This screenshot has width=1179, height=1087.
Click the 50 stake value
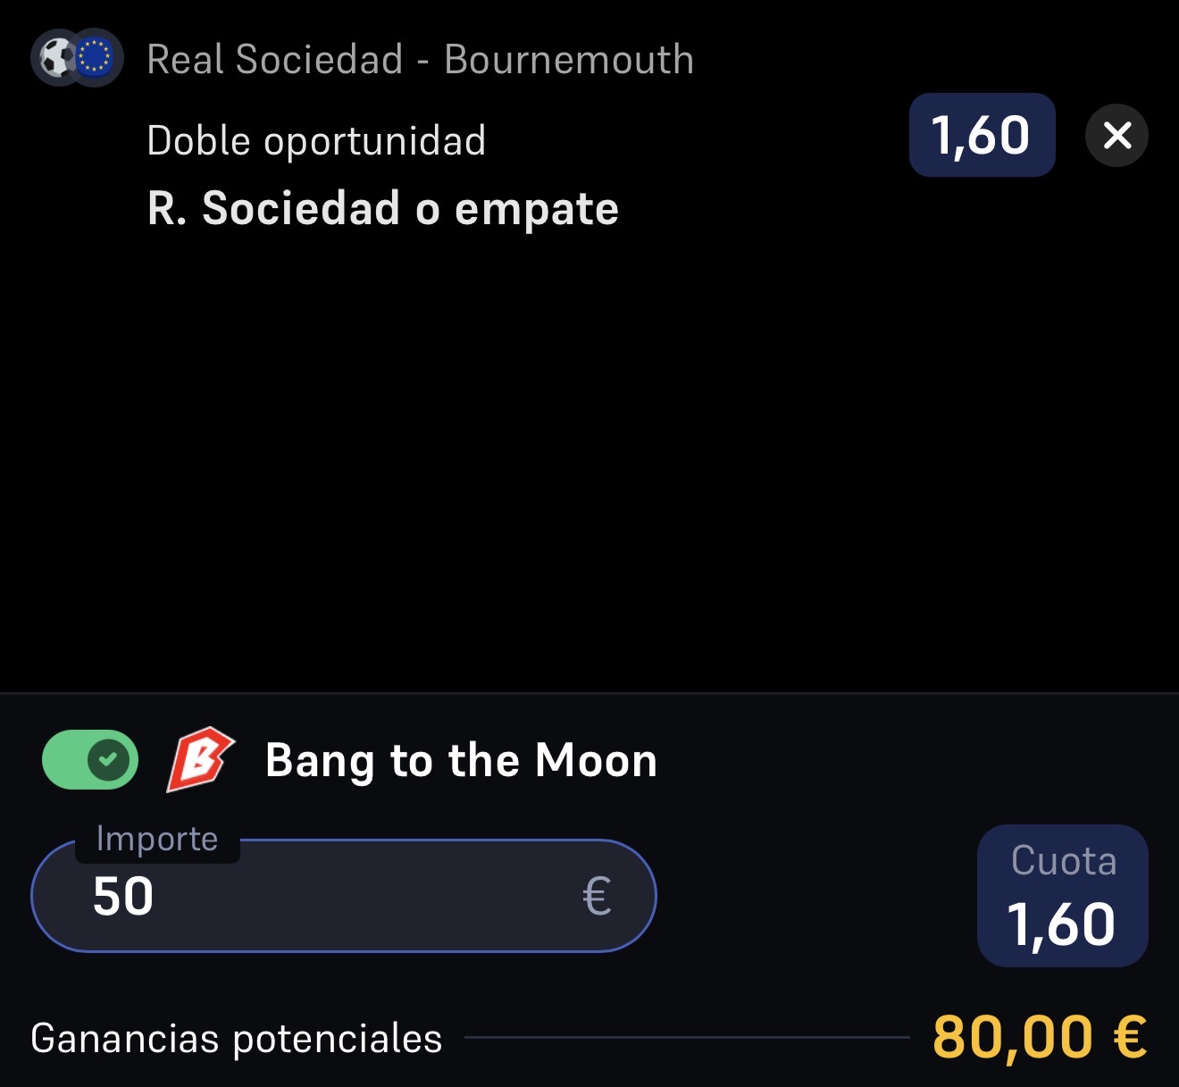(123, 897)
